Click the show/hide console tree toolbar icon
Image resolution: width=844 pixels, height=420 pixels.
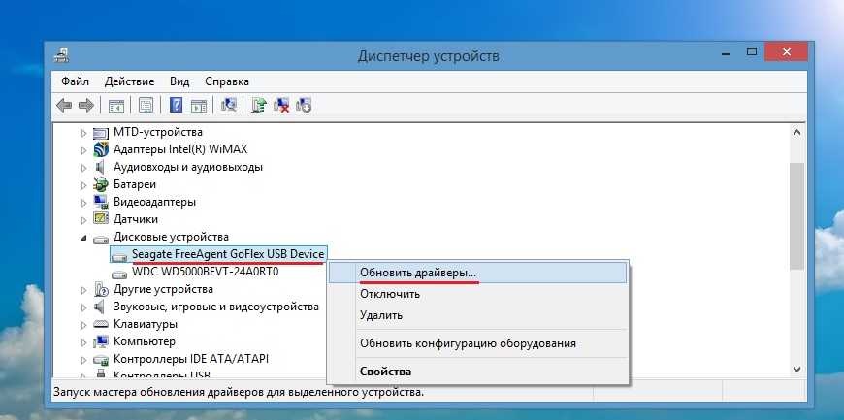116,105
